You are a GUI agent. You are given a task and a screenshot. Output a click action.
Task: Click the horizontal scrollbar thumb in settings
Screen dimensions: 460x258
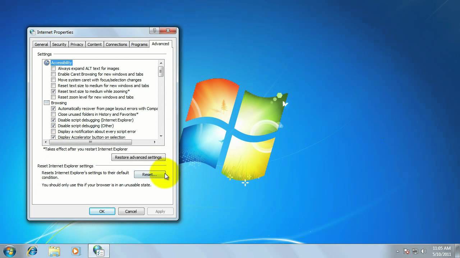click(91, 142)
